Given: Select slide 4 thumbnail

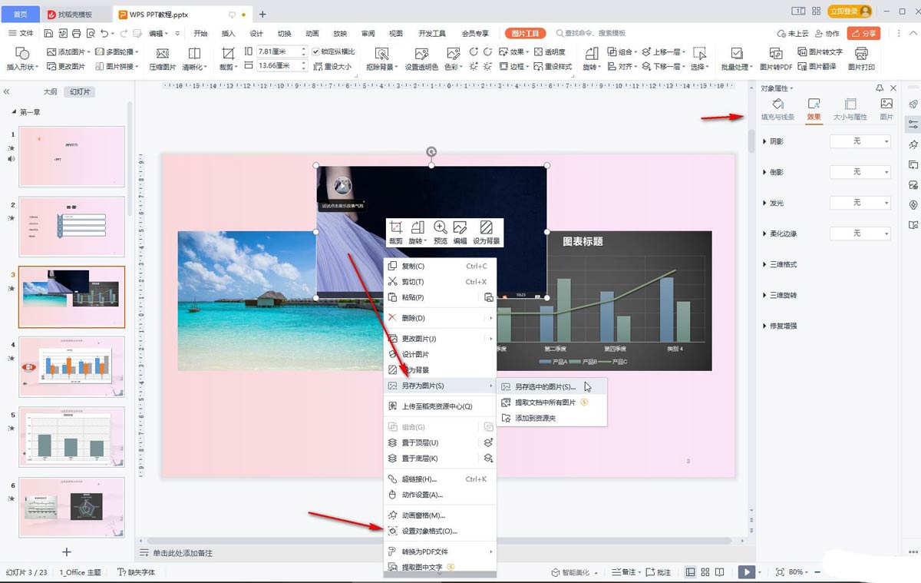Looking at the screenshot, I should (71, 366).
